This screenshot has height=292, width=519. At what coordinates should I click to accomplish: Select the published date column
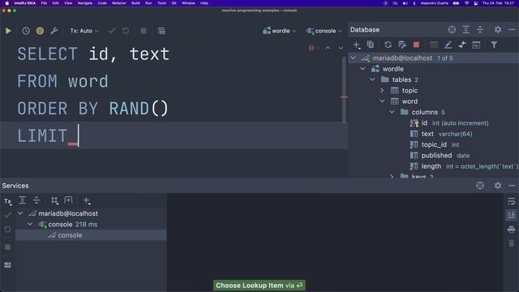[x=440, y=155]
